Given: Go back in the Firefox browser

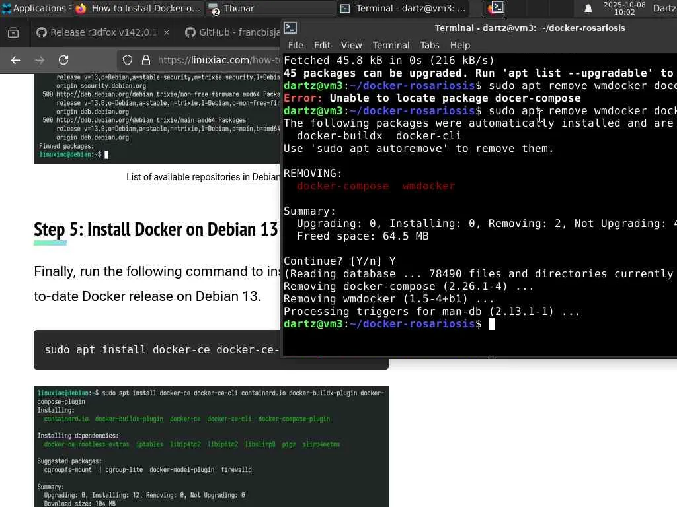Looking at the screenshot, I should tap(16, 60).
